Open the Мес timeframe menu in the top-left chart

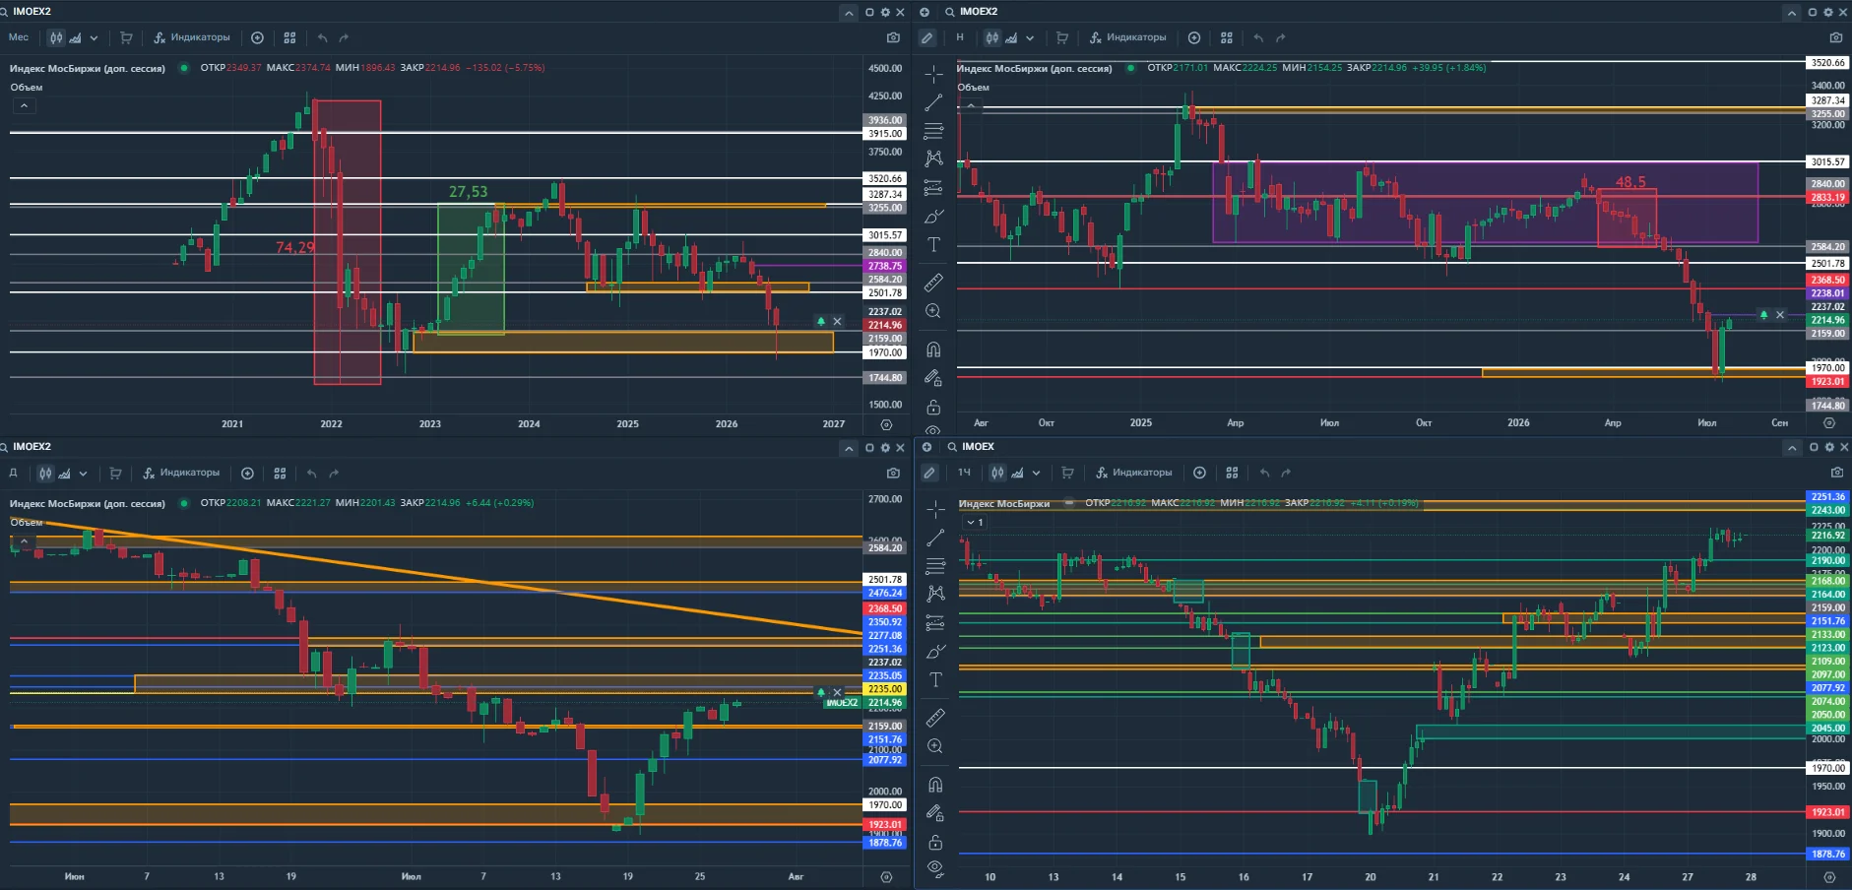pos(19,37)
